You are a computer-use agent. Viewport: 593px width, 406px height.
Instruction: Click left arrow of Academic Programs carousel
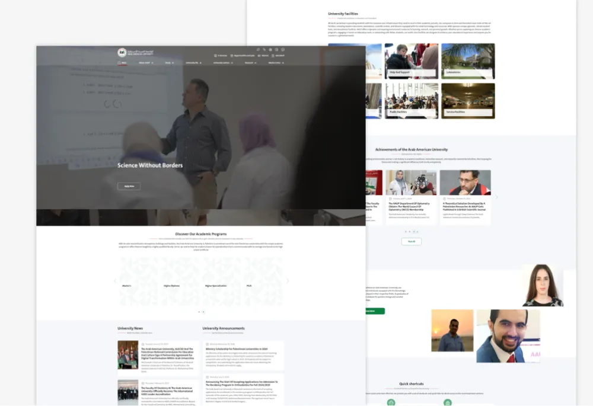(x=115, y=281)
